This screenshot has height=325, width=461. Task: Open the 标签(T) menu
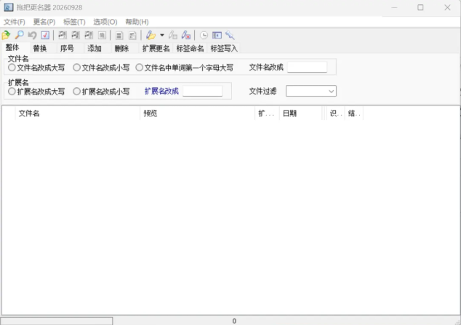point(74,22)
